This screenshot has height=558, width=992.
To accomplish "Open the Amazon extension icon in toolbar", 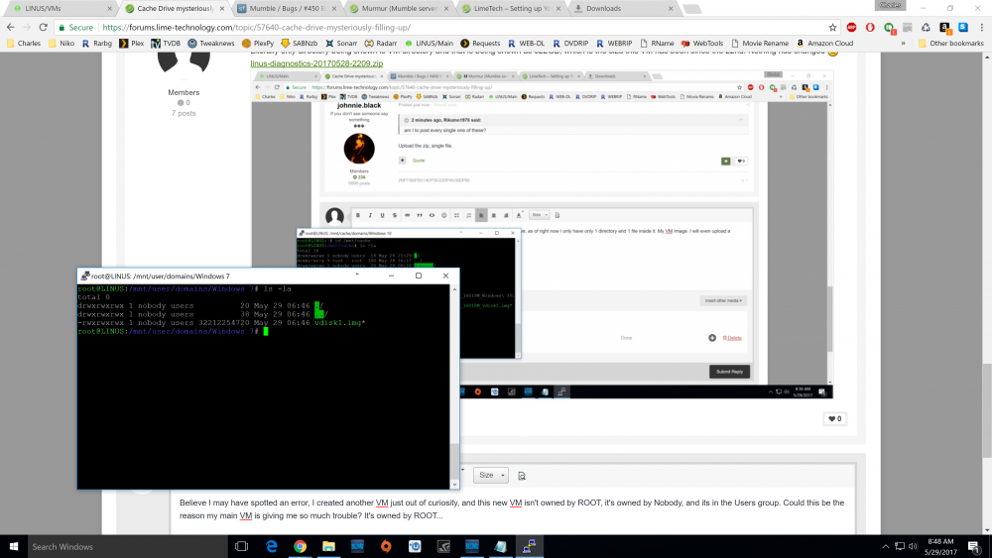I will [x=944, y=27].
